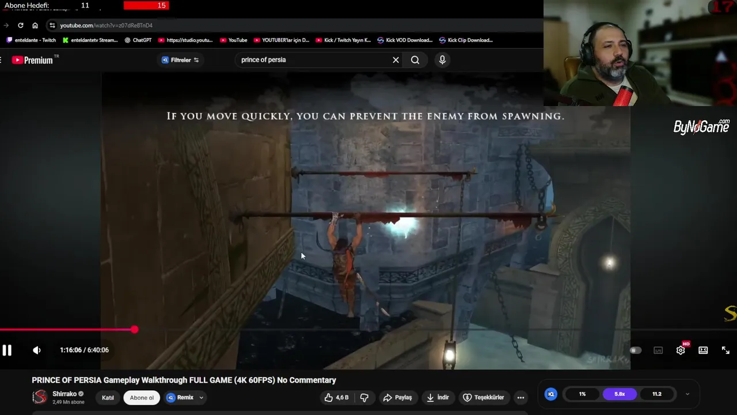Like the video (4,6 B)
This screenshot has height=415, width=737.
pyautogui.click(x=337, y=398)
